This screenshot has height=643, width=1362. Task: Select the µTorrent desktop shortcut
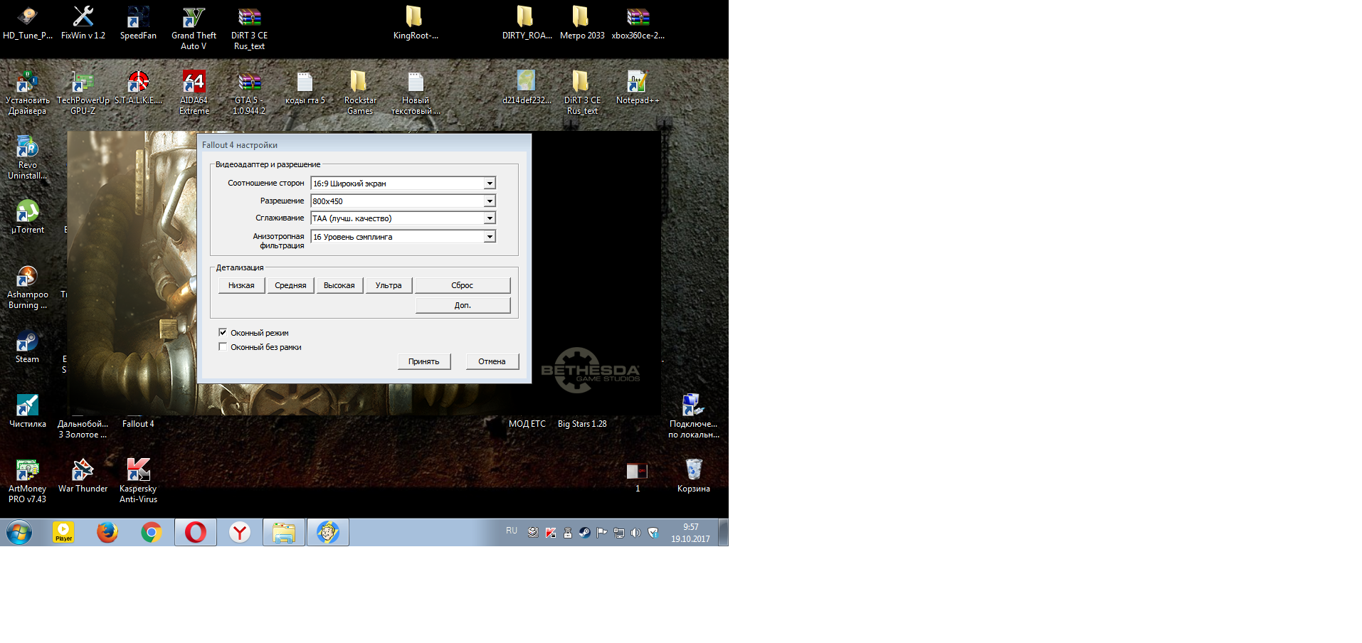click(x=28, y=217)
